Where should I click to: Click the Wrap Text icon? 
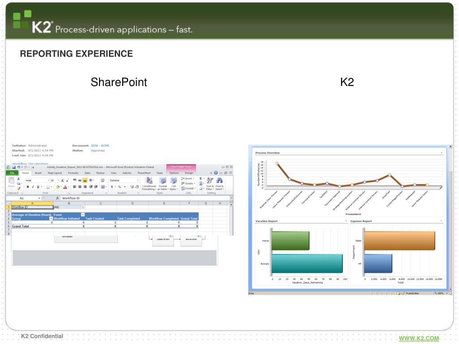tap(103, 181)
